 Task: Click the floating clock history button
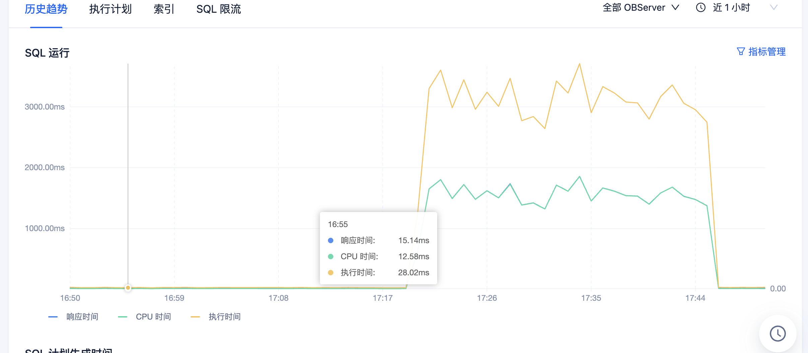tap(777, 334)
